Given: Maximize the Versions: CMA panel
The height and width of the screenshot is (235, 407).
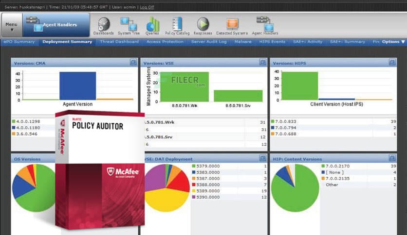Looking at the screenshot, I should click(133, 62).
